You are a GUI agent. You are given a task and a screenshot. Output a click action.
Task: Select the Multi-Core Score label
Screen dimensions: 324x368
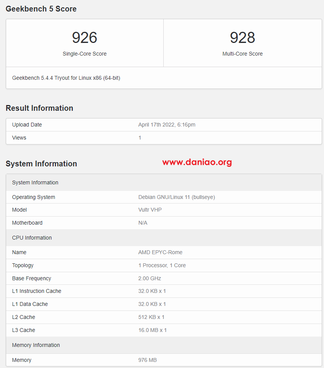click(243, 54)
